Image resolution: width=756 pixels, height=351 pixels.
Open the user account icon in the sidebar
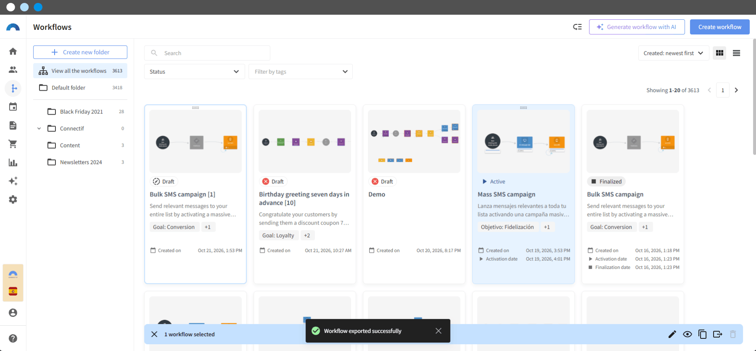[x=13, y=313]
